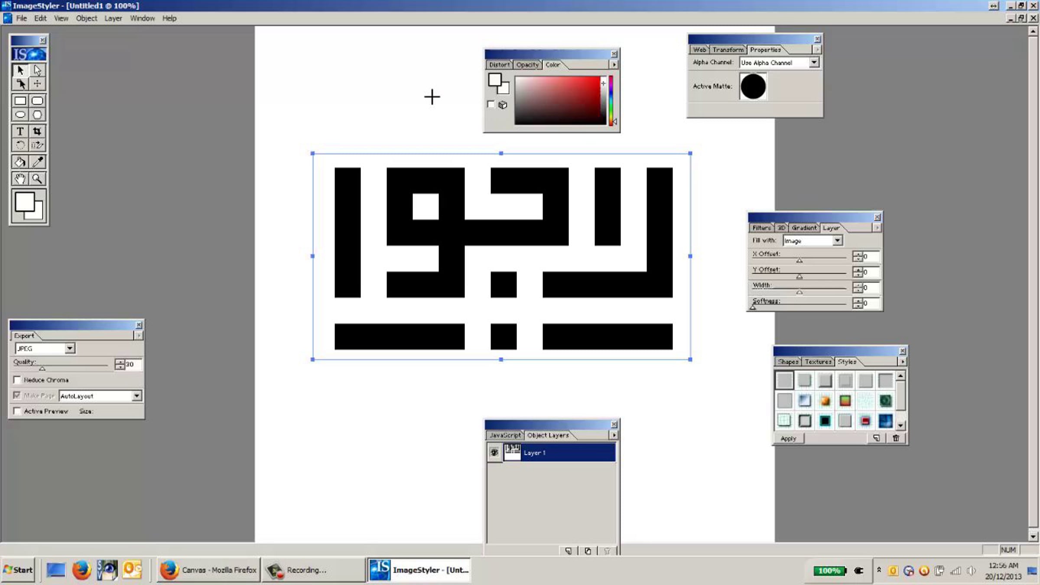Pick the Eyedropper tool
The height and width of the screenshot is (585, 1040).
tap(37, 162)
